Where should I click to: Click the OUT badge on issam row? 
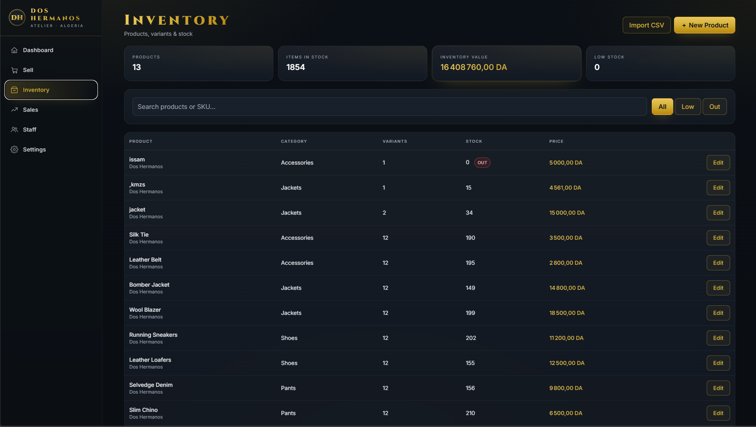pos(482,163)
